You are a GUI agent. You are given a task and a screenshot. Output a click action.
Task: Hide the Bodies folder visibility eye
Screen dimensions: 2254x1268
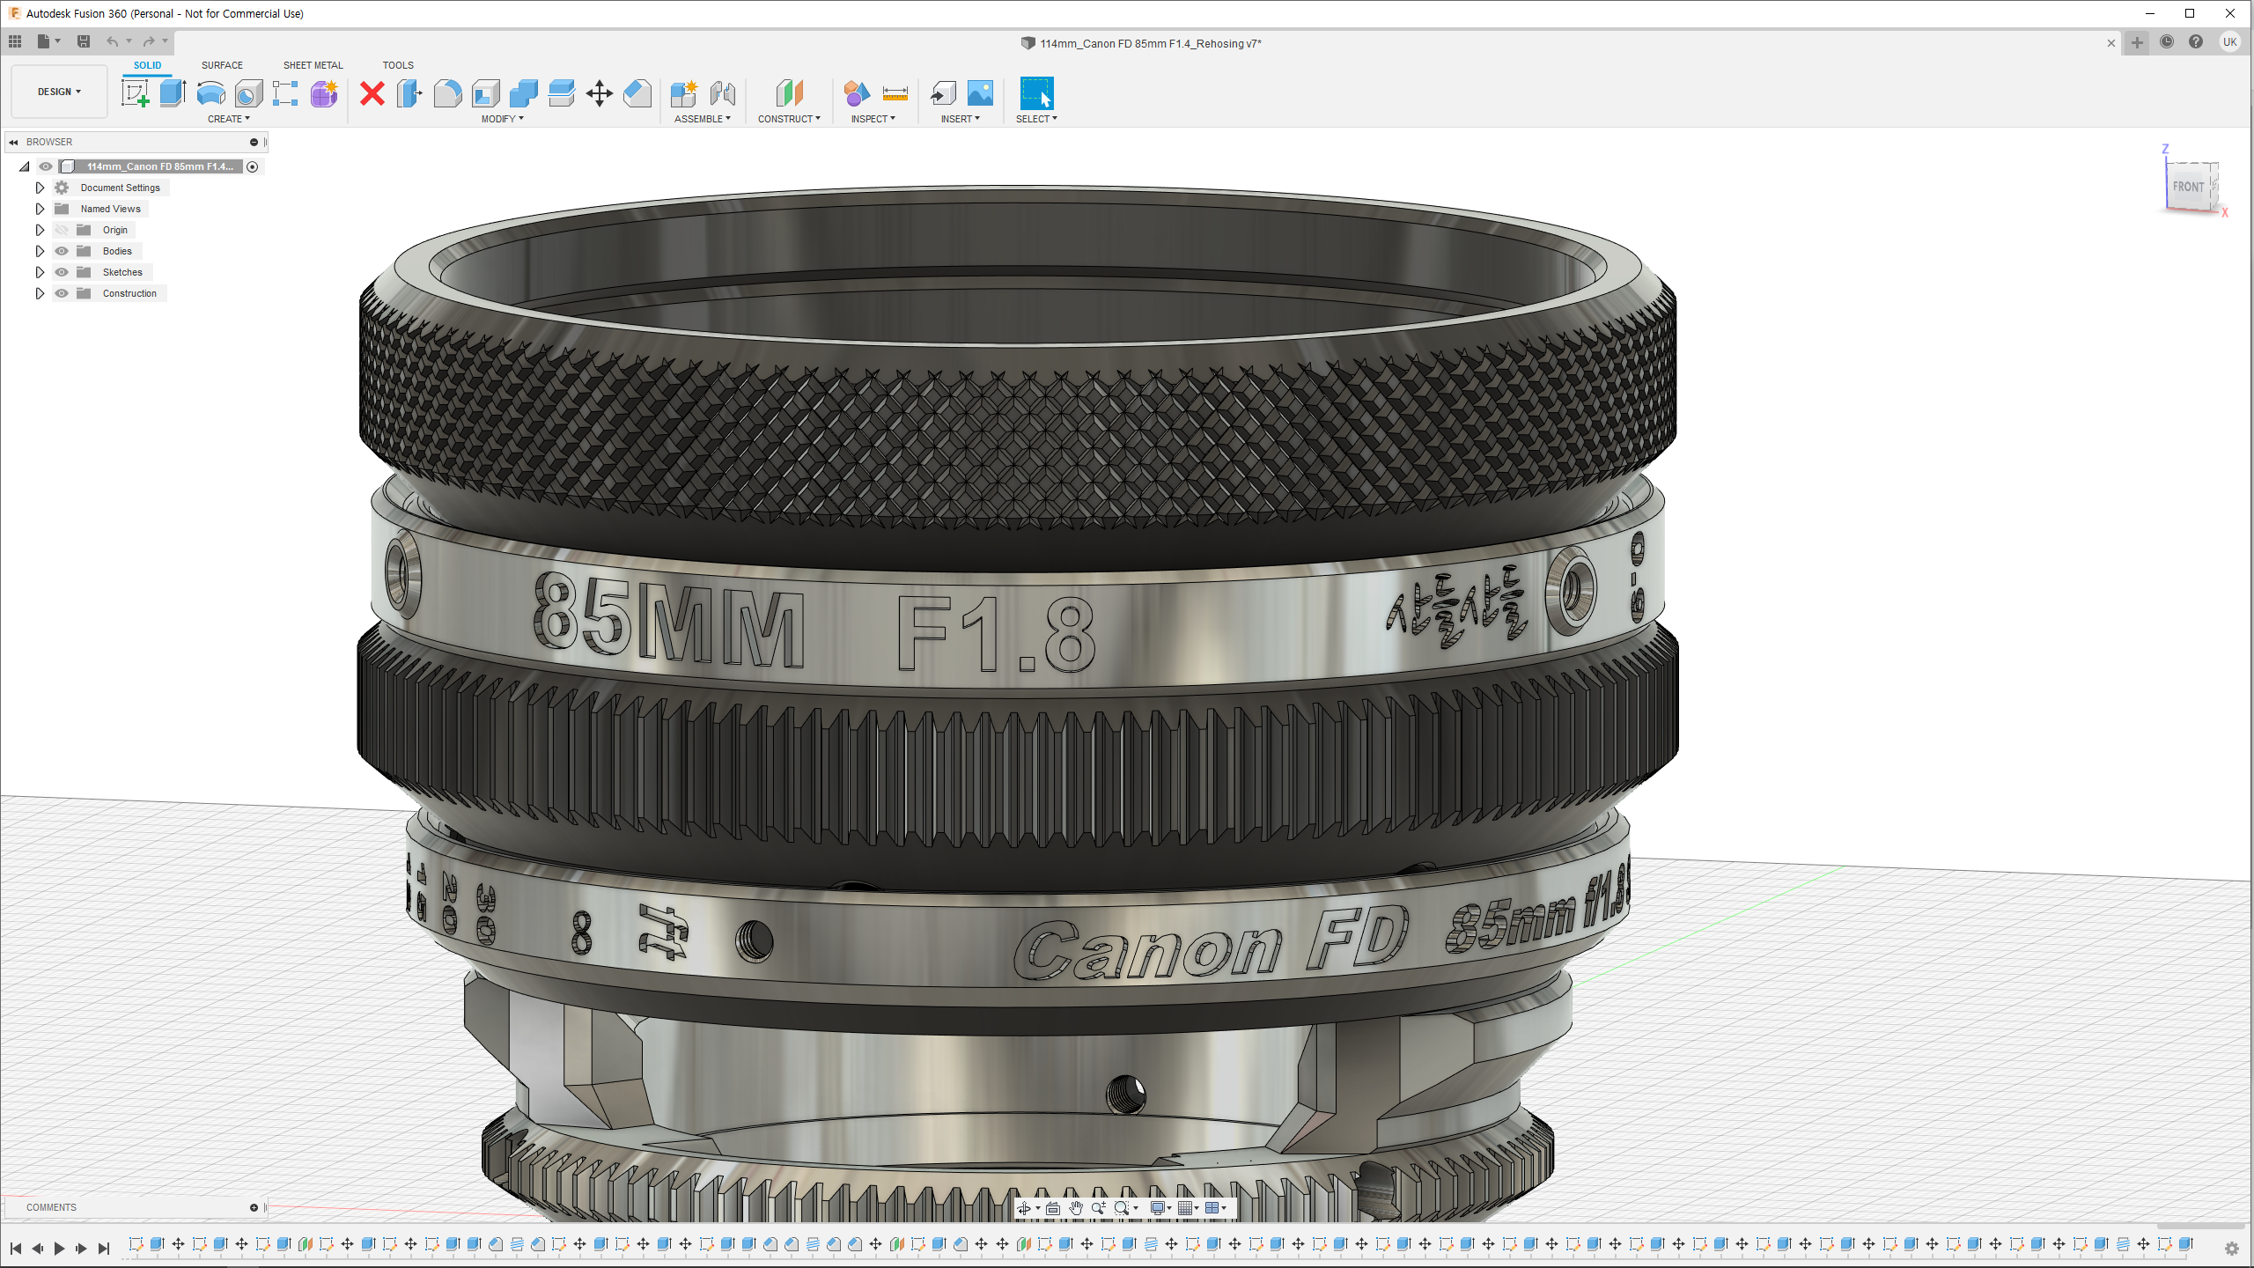[x=62, y=251]
